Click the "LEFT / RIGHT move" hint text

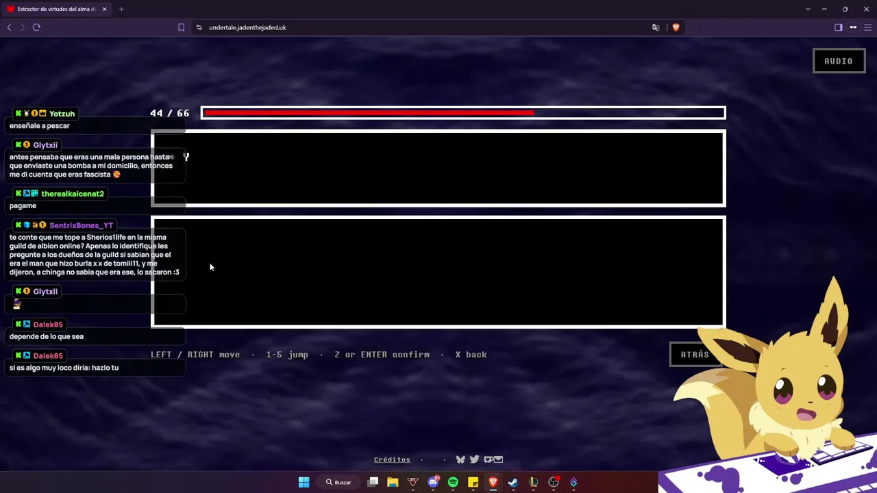pos(195,355)
